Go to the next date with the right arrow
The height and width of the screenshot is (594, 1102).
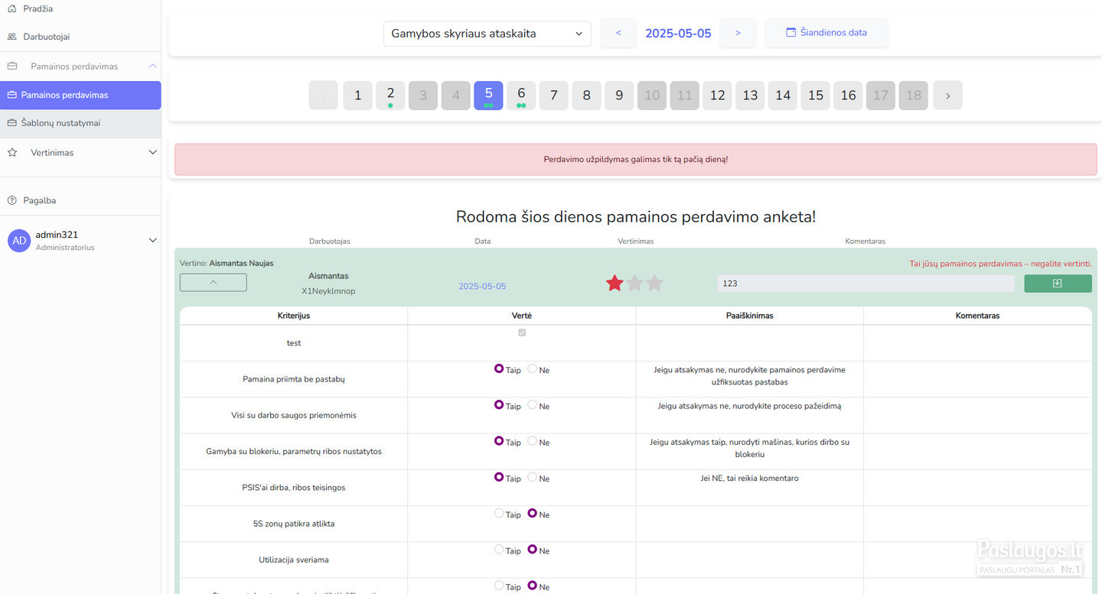click(738, 33)
